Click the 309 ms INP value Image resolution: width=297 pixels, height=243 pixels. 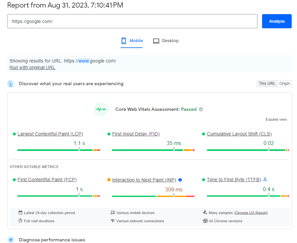174,189
